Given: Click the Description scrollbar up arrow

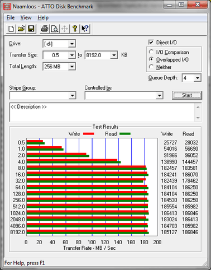Looking at the screenshot, I should pyautogui.click(x=198, y=107).
